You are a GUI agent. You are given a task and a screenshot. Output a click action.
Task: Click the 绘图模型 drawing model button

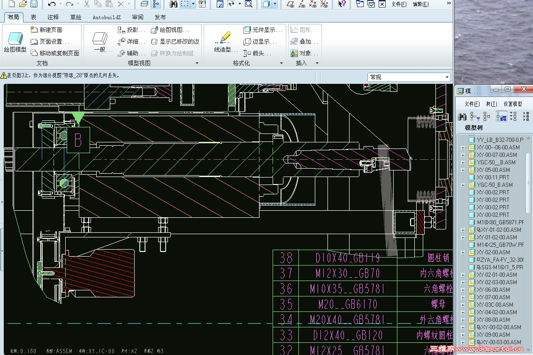pyautogui.click(x=15, y=42)
